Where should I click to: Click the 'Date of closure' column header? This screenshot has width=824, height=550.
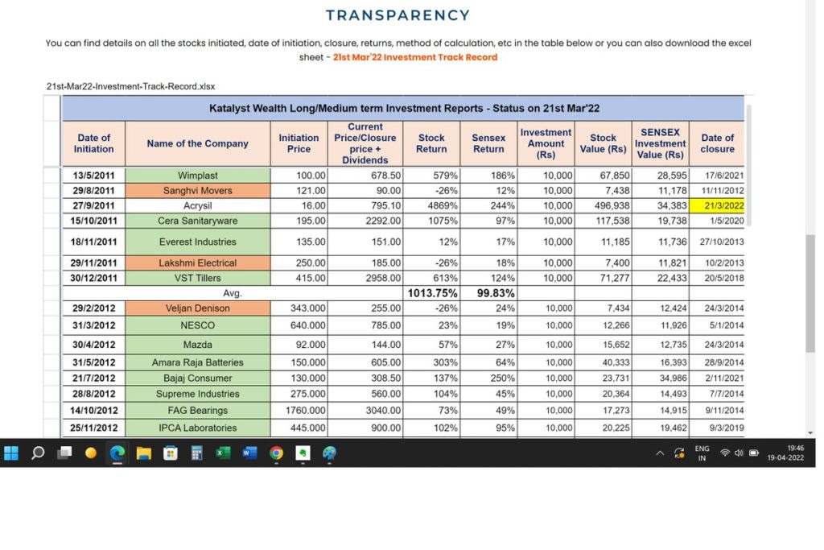click(x=717, y=143)
